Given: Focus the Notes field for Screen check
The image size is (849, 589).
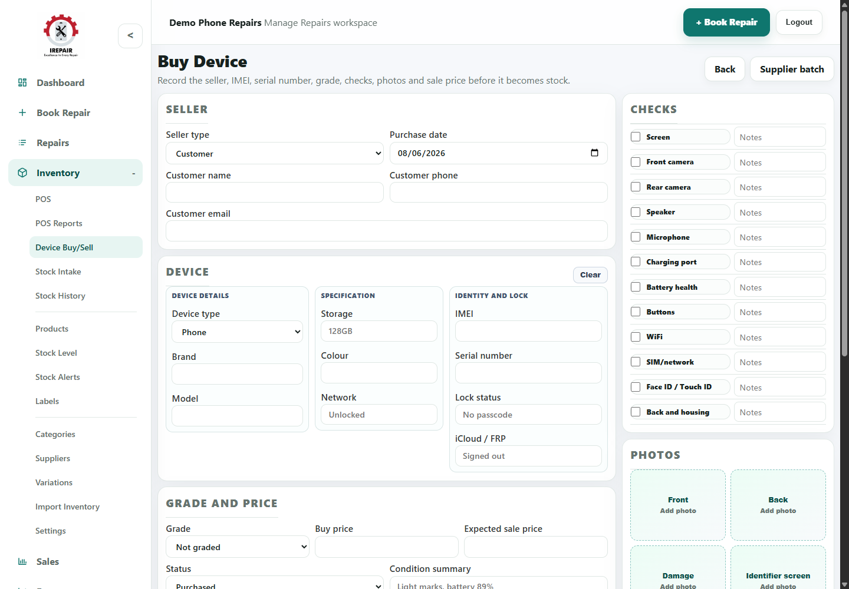Looking at the screenshot, I should coord(780,137).
